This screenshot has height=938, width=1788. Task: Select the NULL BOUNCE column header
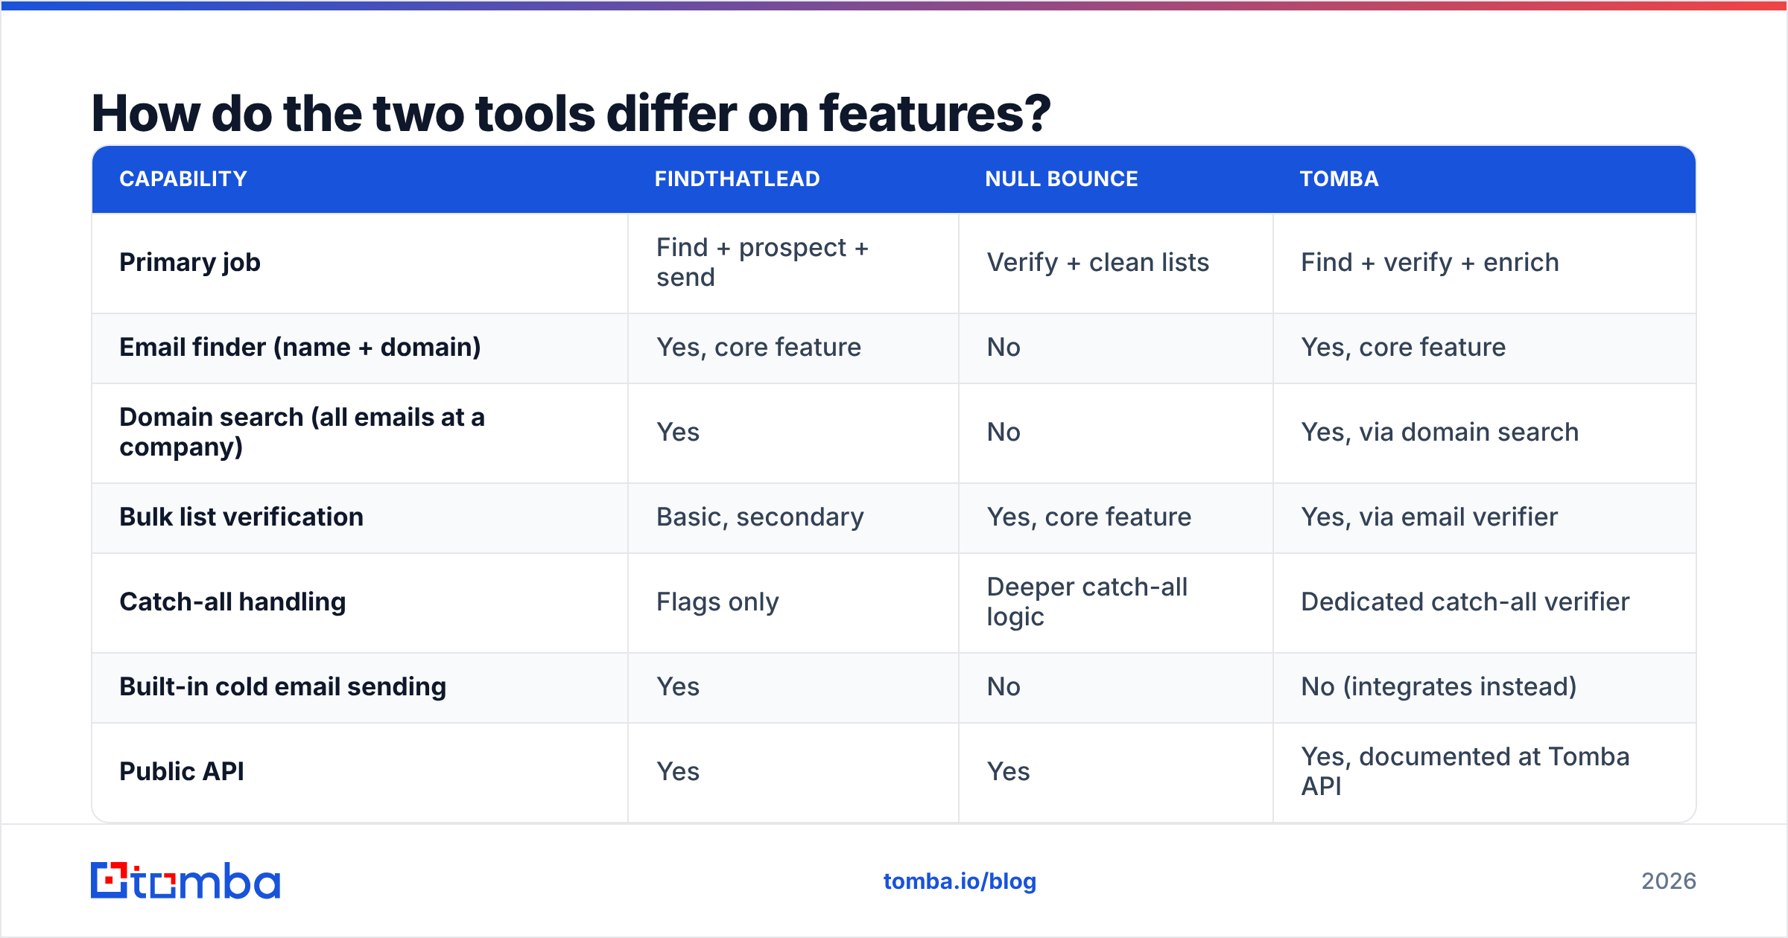[1062, 179]
